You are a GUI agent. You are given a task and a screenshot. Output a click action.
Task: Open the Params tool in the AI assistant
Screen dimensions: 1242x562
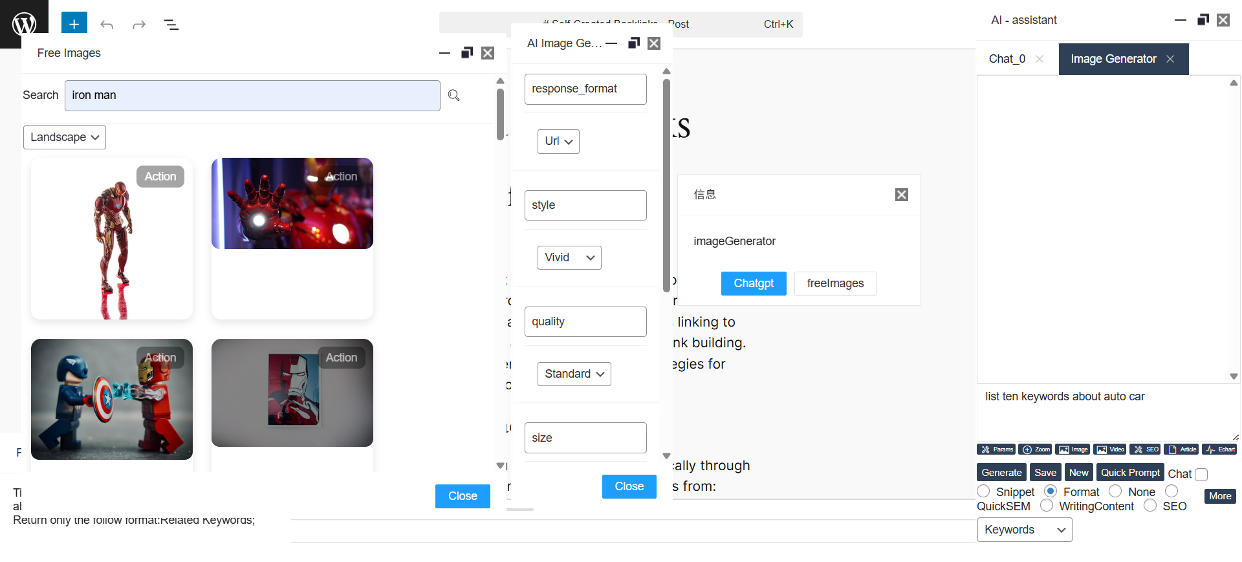coord(996,449)
